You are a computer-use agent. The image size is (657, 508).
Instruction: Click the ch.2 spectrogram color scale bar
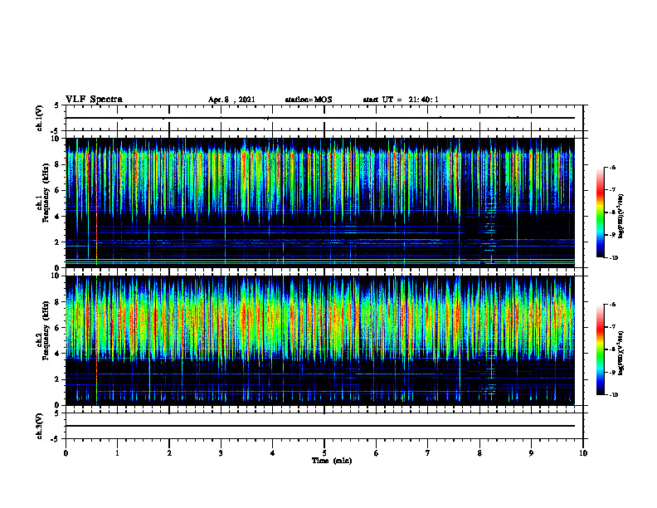tap(600, 349)
